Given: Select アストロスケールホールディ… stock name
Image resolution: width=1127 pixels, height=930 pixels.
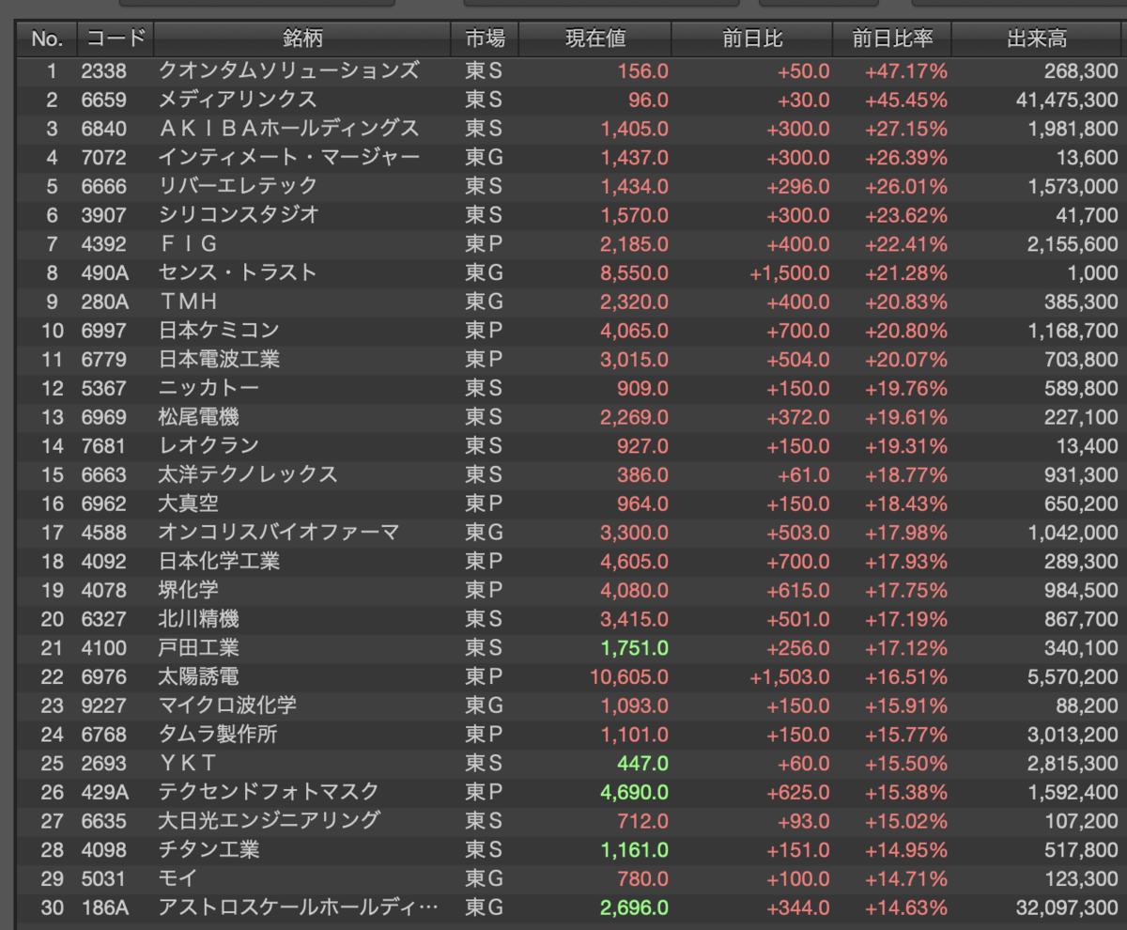Looking at the screenshot, I should (299, 907).
